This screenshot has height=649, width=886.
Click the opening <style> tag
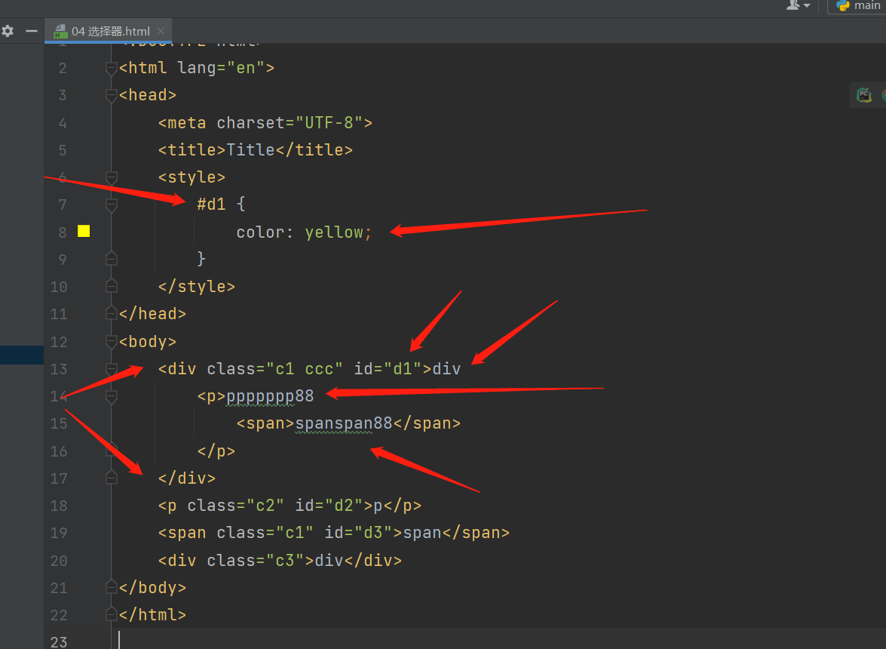pyautogui.click(x=192, y=177)
